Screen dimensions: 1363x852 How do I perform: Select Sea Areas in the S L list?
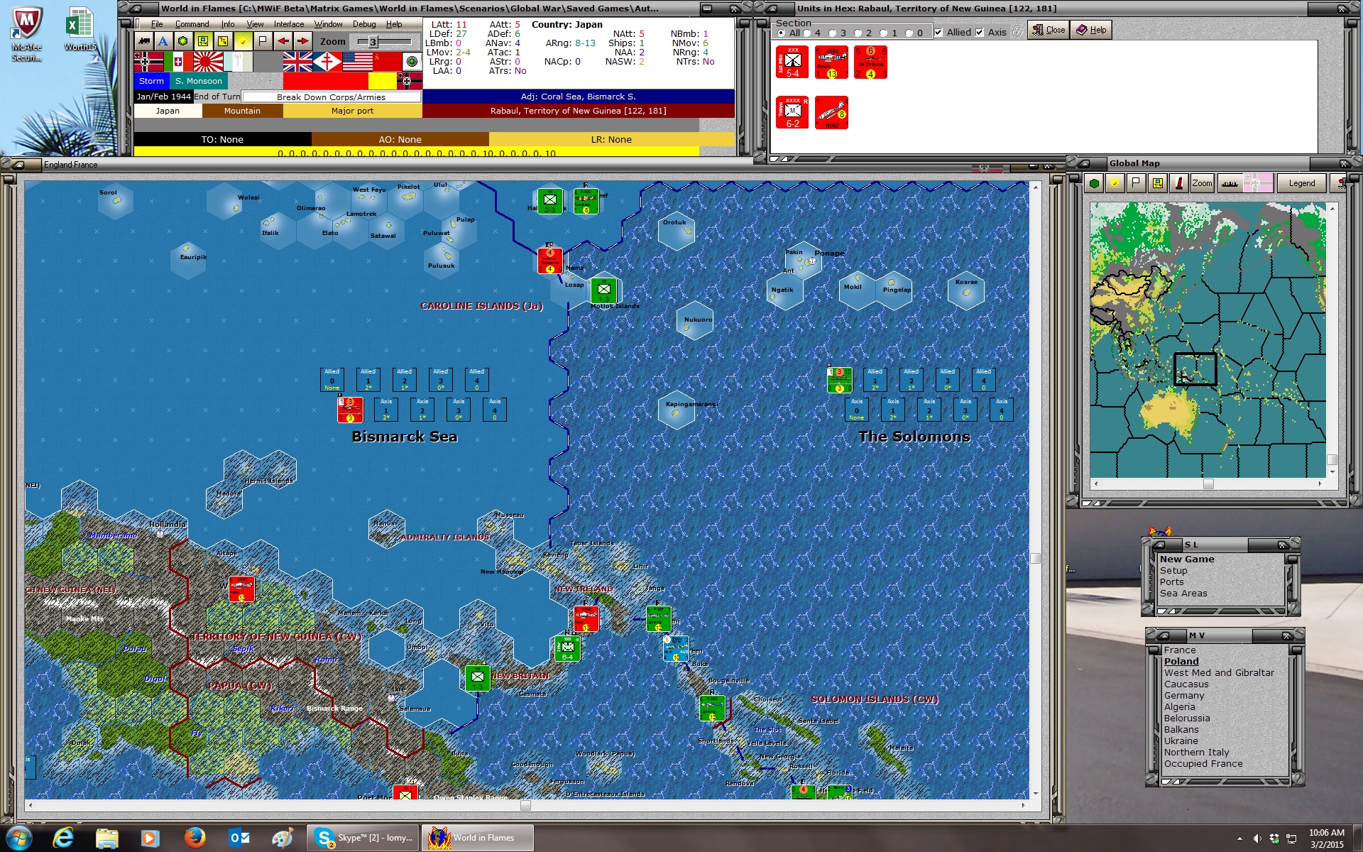(1183, 593)
